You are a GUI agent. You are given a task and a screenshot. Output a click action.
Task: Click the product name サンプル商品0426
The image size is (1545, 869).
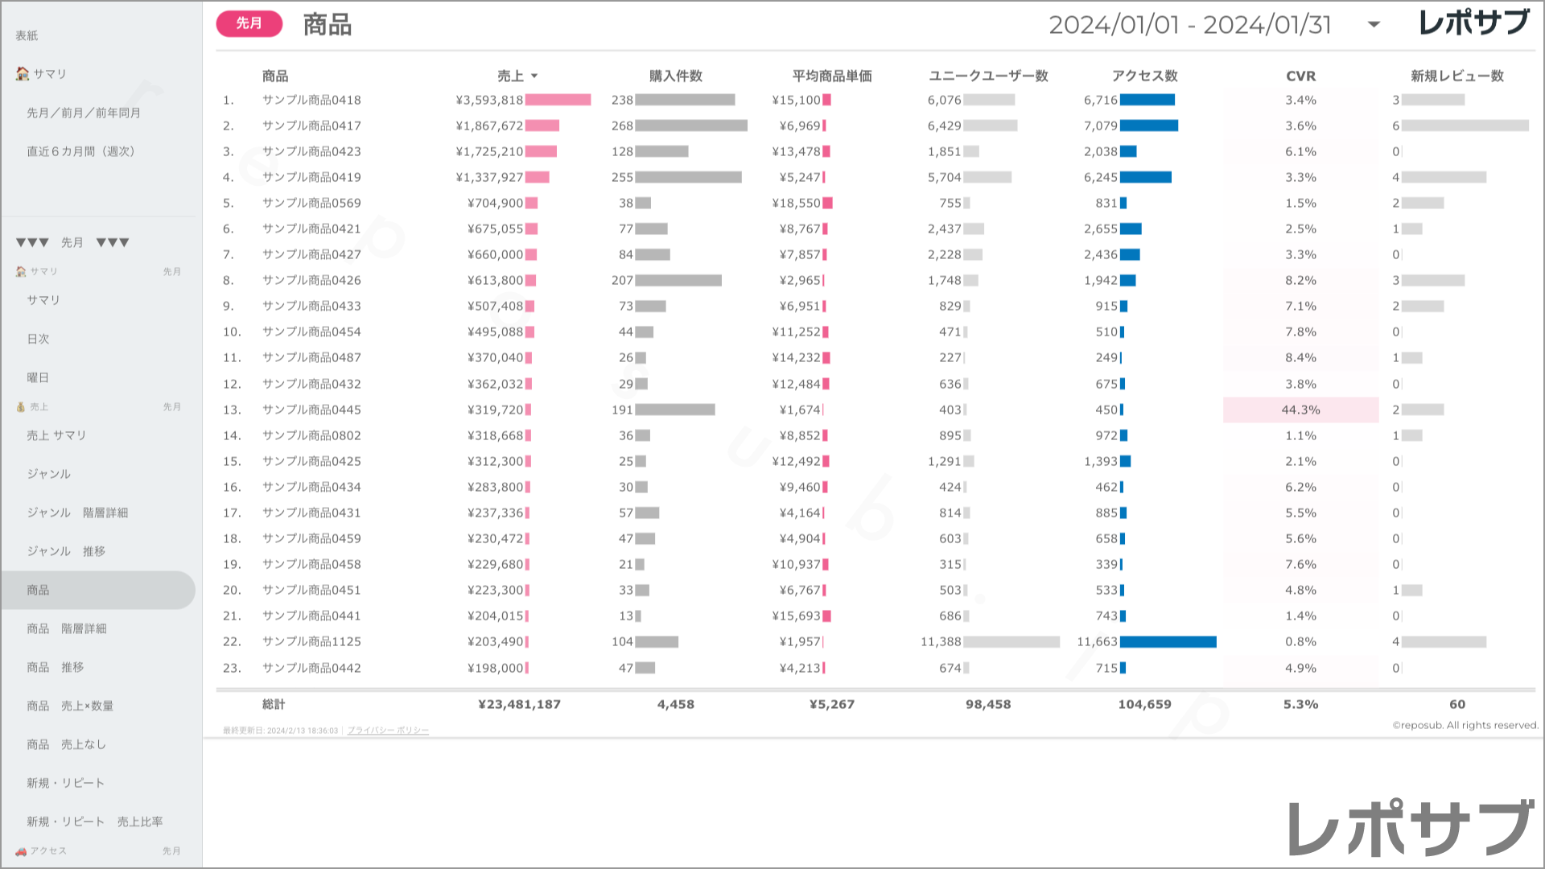(311, 280)
